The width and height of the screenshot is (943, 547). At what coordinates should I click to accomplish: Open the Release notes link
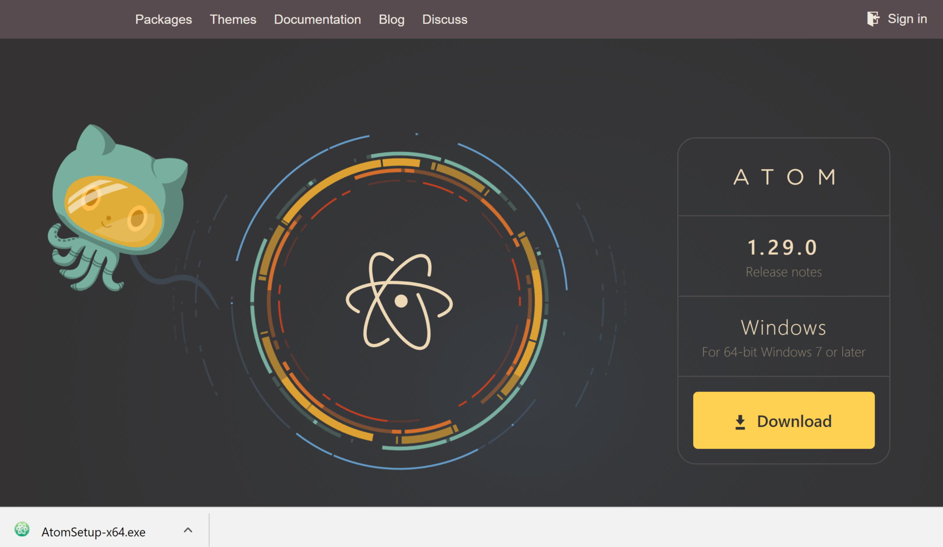[x=783, y=272]
